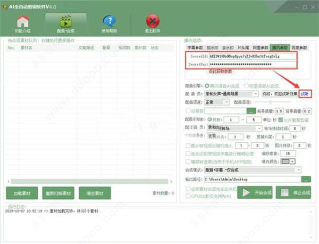This screenshot has height=244, width=319.
Task: Switch to 片头尾 tab
Action: [x=244, y=48]
